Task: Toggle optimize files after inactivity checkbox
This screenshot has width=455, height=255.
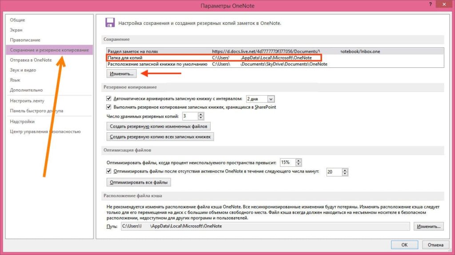Action: (x=109, y=171)
